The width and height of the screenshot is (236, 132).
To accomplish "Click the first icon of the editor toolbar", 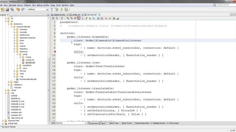I will click(x=53, y=18).
